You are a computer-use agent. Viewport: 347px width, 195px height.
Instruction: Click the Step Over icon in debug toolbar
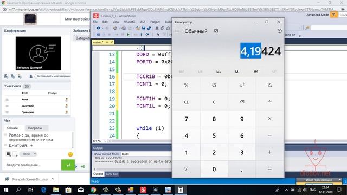click(x=147, y=35)
